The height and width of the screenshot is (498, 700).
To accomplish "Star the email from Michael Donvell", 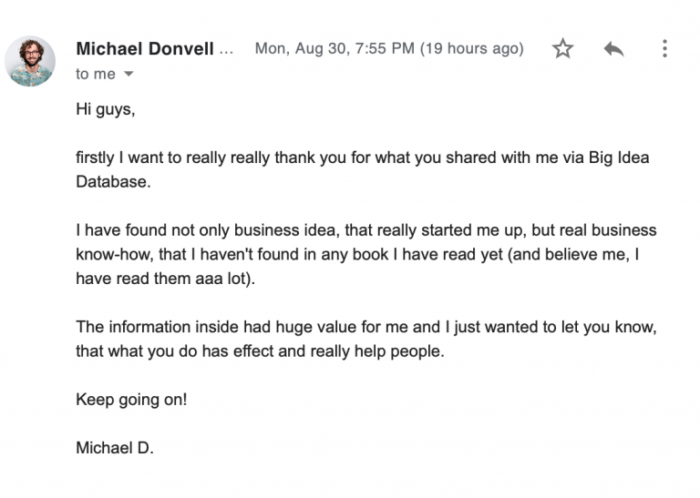I will click(x=562, y=48).
